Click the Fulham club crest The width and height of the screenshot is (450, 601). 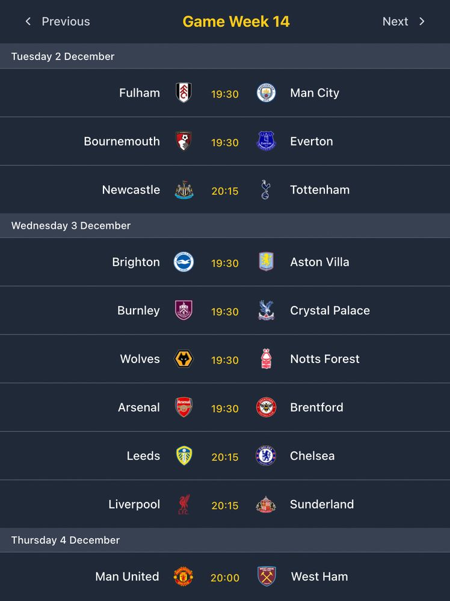click(183, 93)
